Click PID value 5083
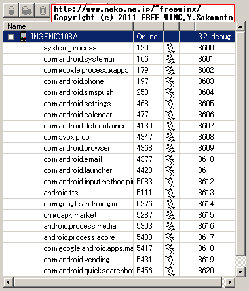249x291 pixels. click(144, 182)
